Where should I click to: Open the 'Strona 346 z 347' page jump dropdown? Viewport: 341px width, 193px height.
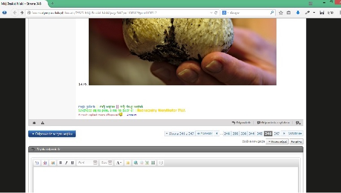pyautogui.click(x=179, y=133)
